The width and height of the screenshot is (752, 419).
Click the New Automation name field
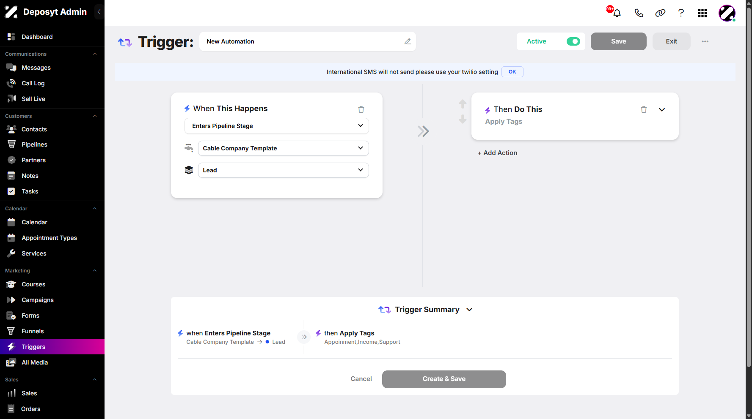tap(308, 41)
